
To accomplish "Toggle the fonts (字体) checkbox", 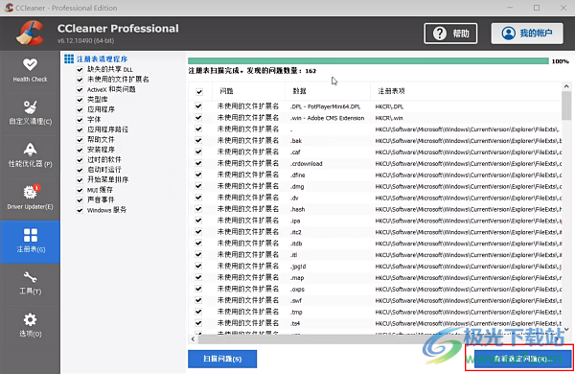I will click(80, 120).
